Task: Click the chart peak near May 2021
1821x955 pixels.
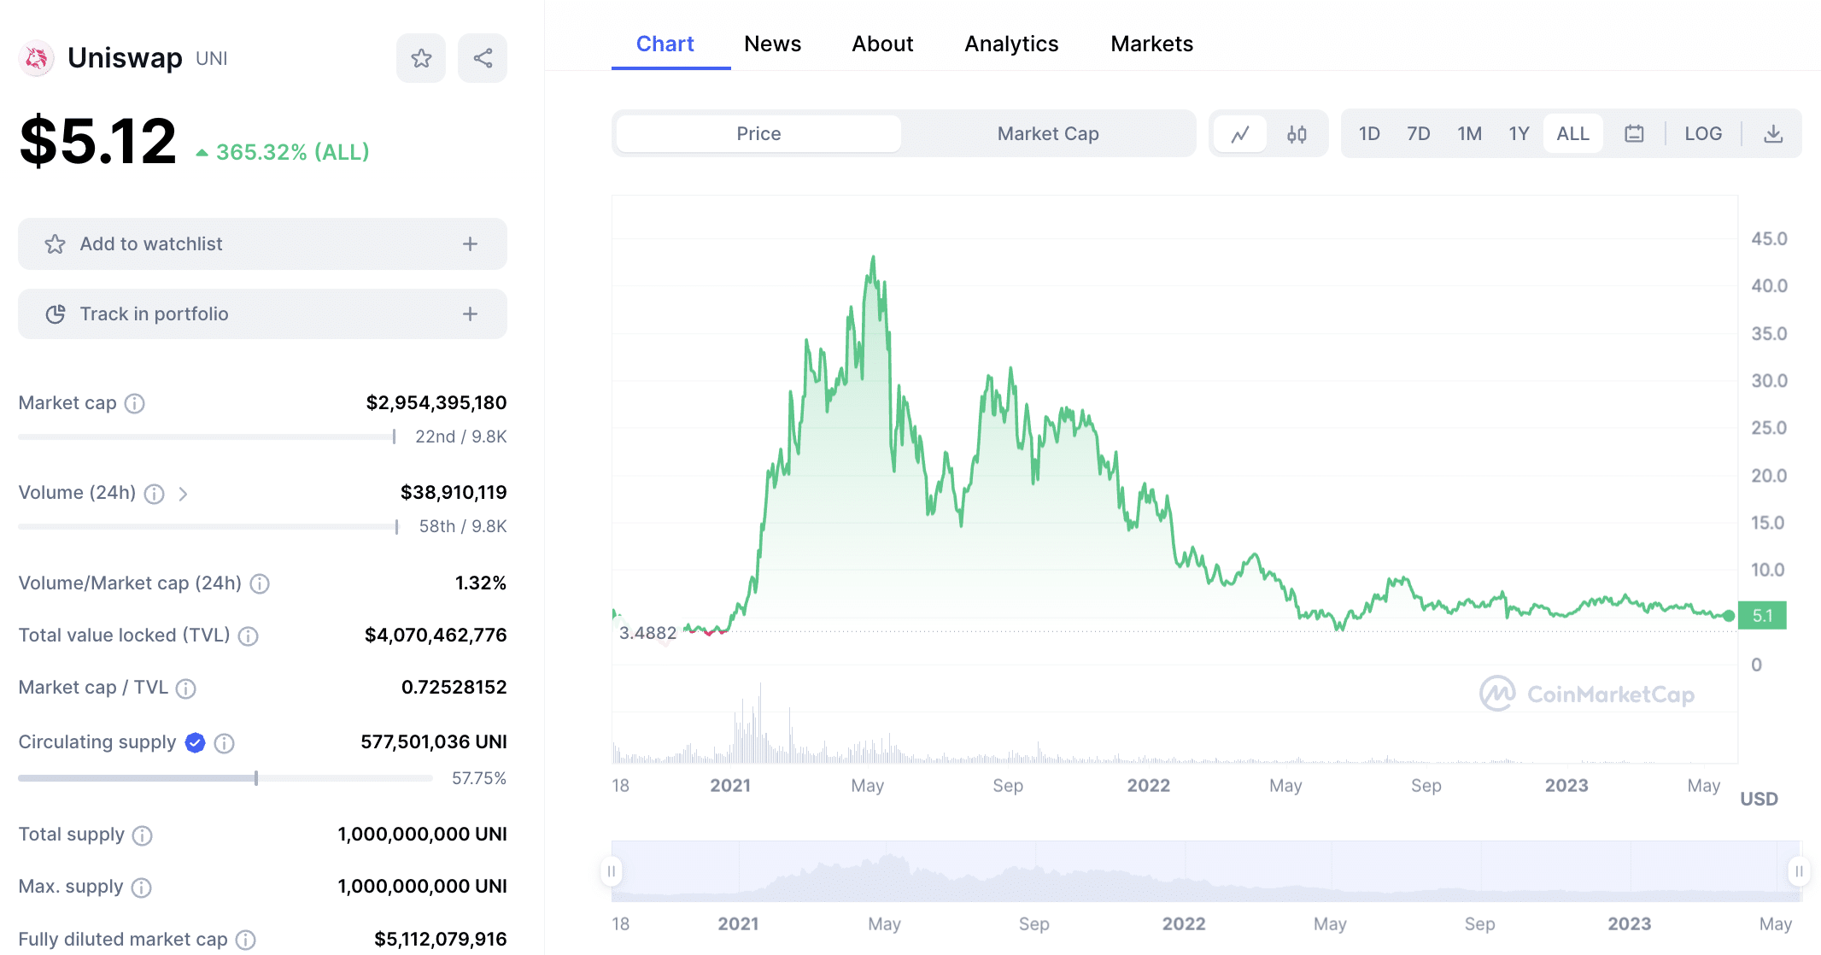Action: tap(873, 256)
